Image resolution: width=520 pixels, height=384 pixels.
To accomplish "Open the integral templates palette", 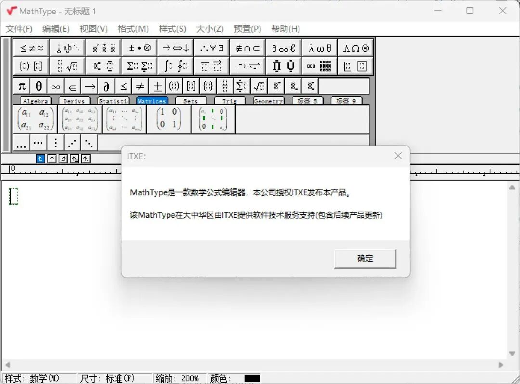I will (x=176, y=66).
